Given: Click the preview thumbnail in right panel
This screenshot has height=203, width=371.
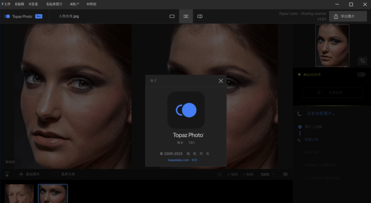Looking at the screenshot, I should pyautogui.click(x=332, y=45).
